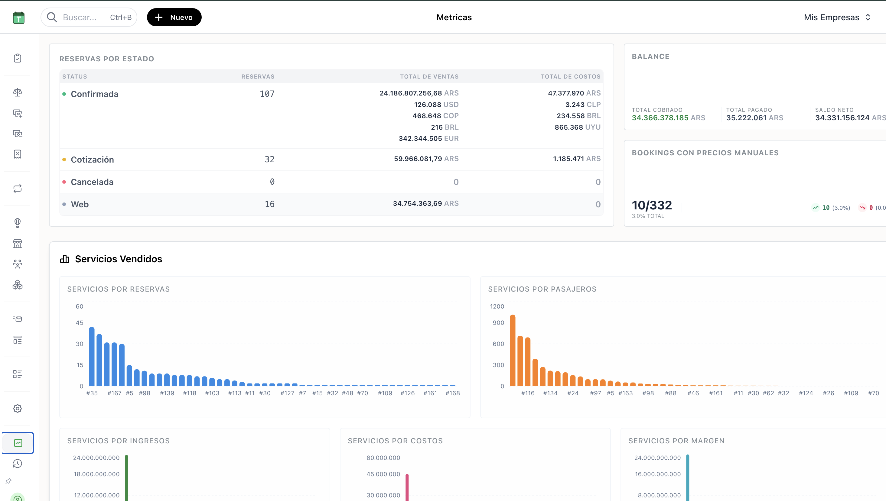The height and width of the screenshot is (501, 886).
Task: Open the checklist rows sidebar icon
Action: tap(18, 374)
